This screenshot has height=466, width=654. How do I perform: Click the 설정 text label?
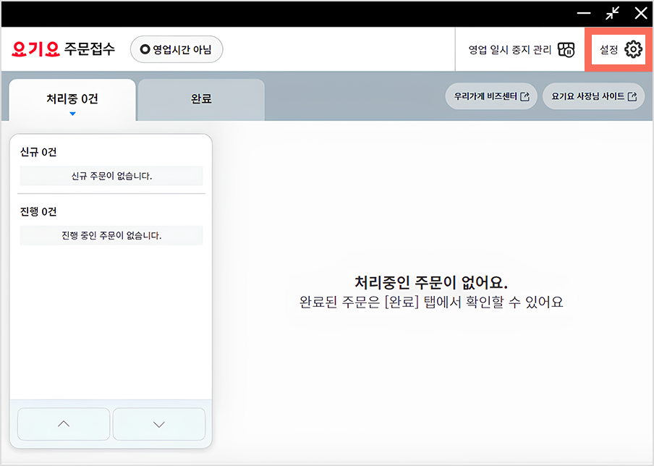[608, 50]
